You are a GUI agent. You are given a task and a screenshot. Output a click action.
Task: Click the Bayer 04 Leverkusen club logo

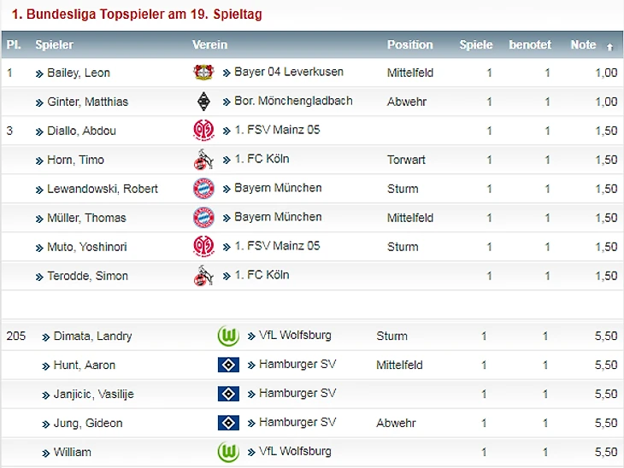pos(202,73)
